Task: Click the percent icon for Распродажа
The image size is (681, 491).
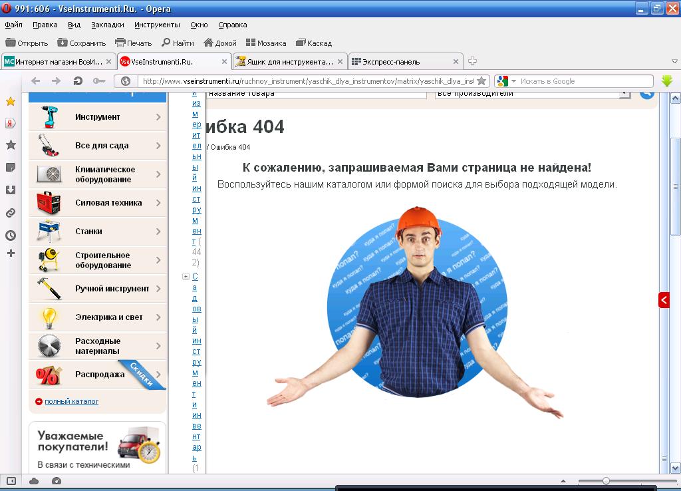Action: (49, 375)
